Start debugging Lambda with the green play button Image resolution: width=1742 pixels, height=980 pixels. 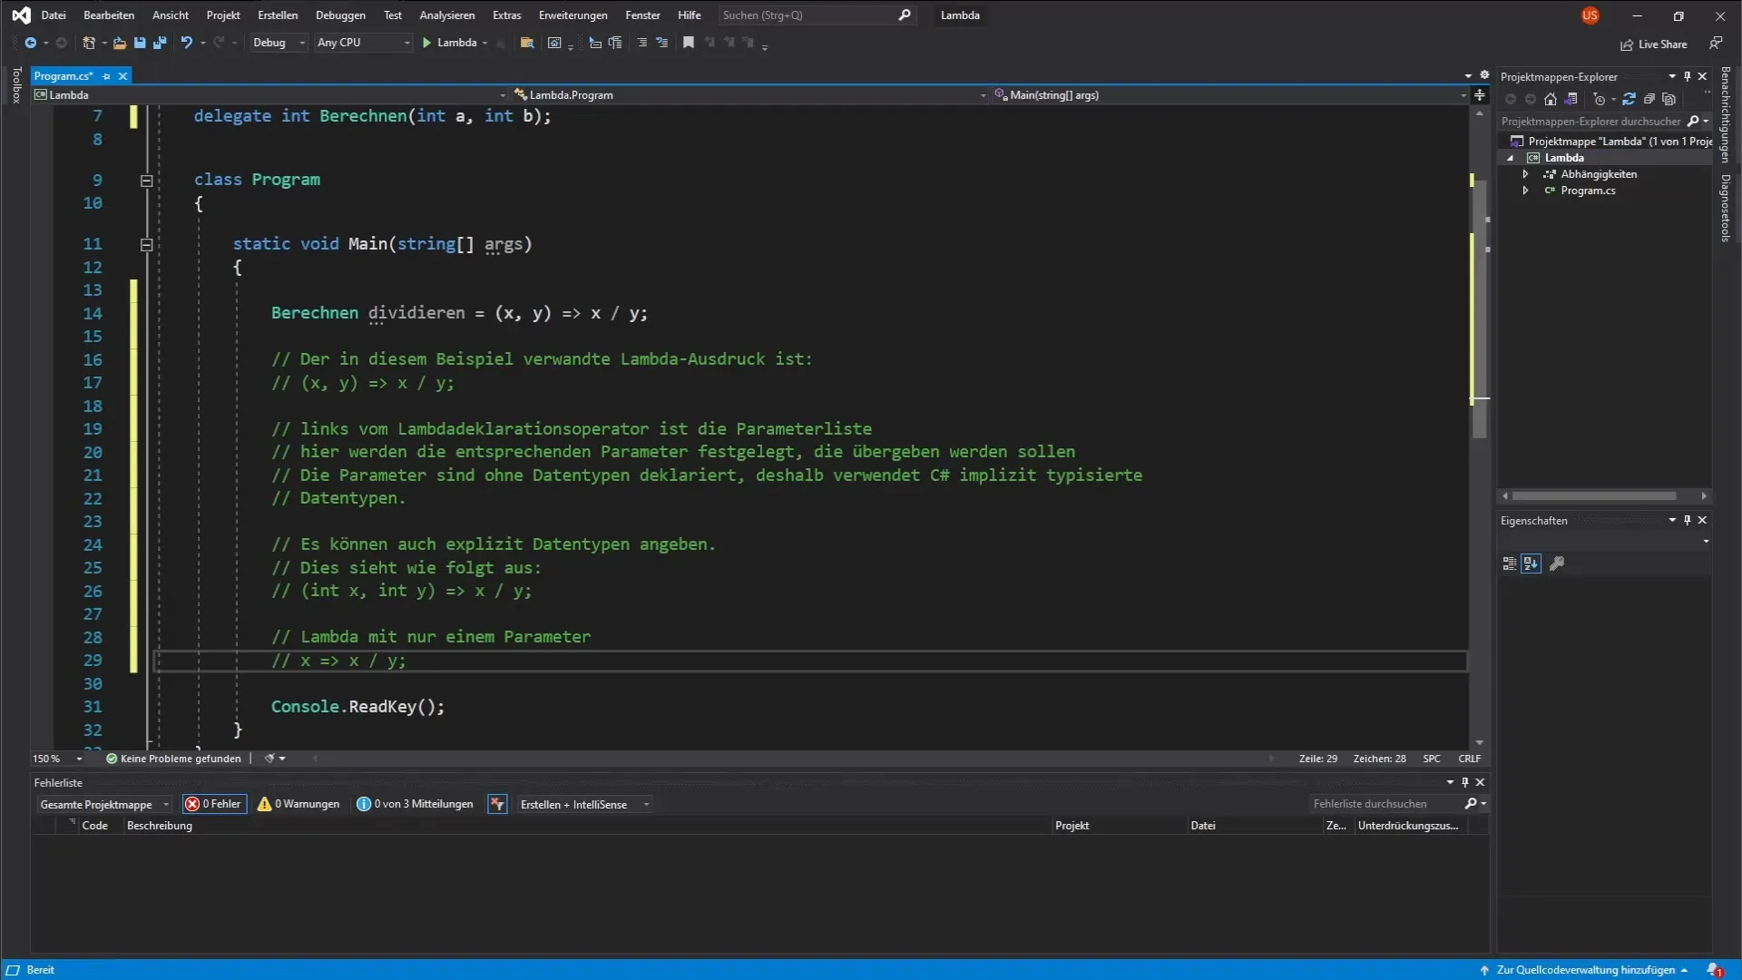[x=426, y=43]
